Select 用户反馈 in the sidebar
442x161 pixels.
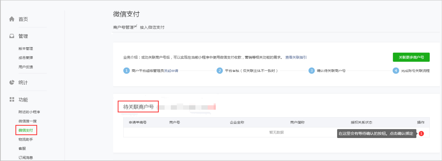tap(26, 67)
